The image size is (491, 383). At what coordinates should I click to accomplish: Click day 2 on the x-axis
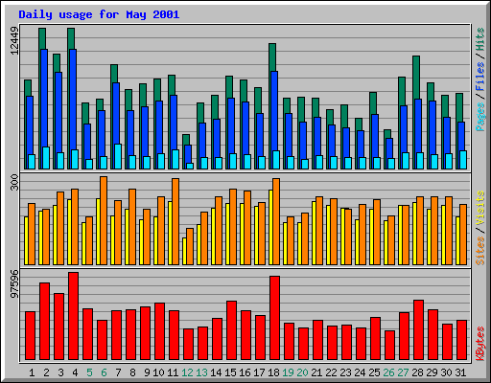[x=46, y=372]
